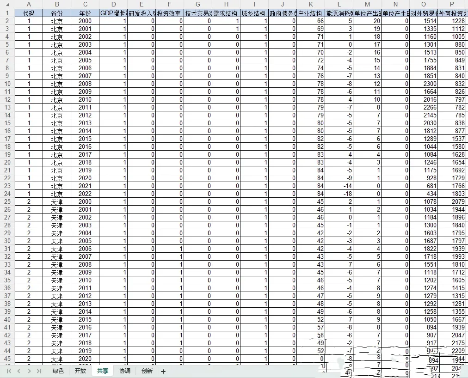Select column P header
Viewport: 468px width, 378px height.
coord(452,5)
